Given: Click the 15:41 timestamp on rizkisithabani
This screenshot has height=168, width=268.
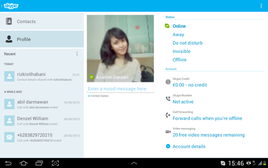Looking at the screenshot, I should click(x=75, y=75).
